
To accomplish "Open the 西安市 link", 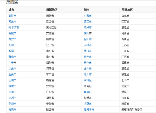I will [12, 39].
